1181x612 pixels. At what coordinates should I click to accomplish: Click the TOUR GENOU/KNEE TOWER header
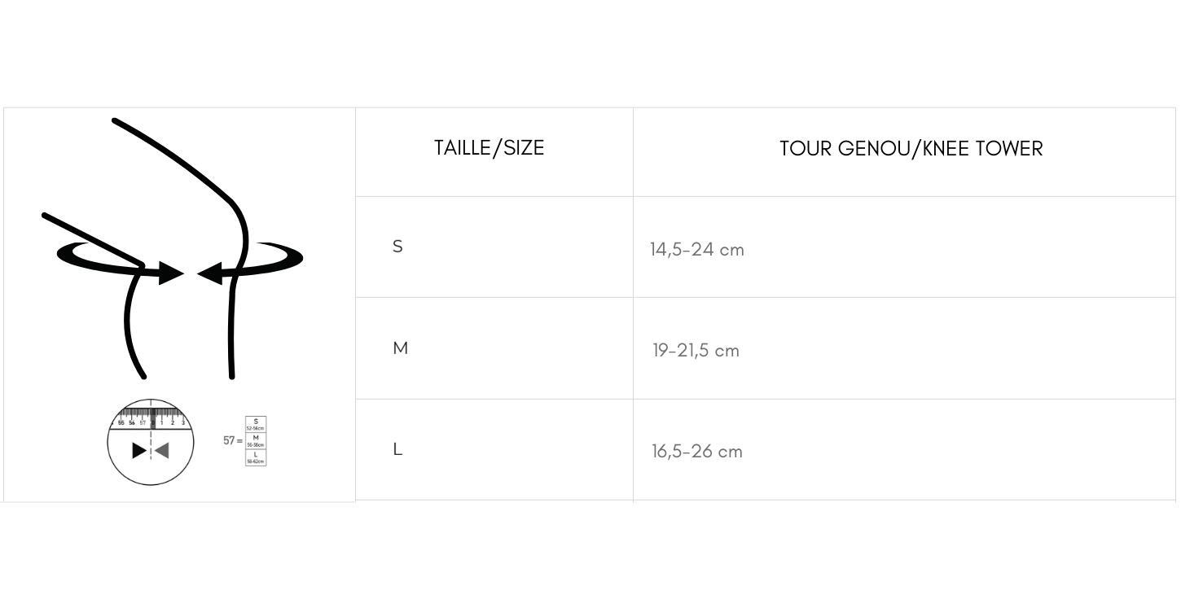[x=911, y=149]
